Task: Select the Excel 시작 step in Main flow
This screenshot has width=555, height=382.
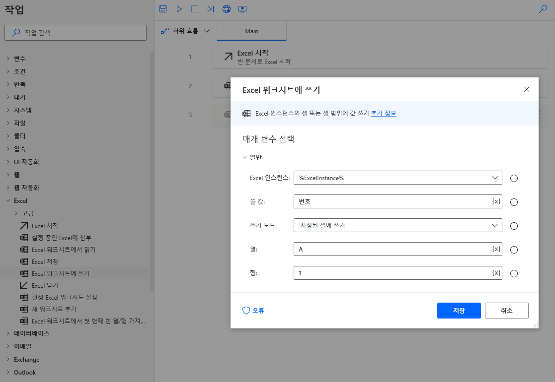Action: click(x=380, y=57)
